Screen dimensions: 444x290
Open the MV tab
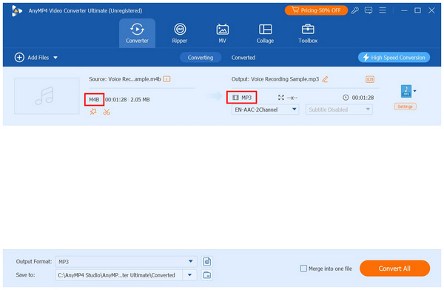223,33
